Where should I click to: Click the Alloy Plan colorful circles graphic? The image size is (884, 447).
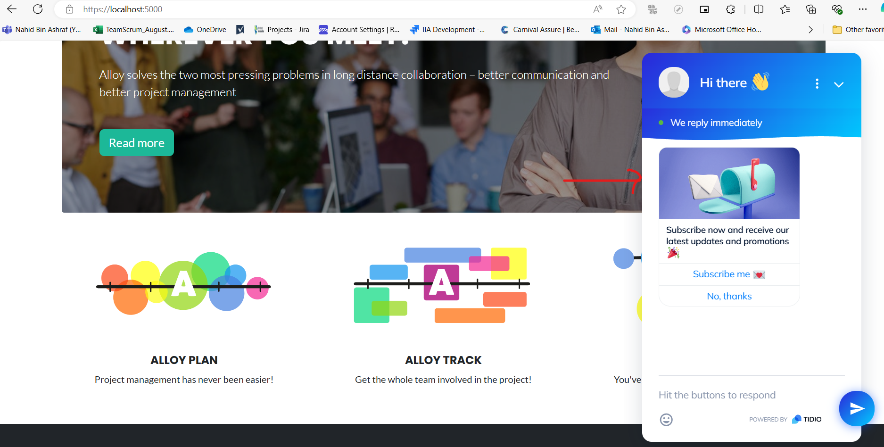pyautogui.click(x=183, y=284)
